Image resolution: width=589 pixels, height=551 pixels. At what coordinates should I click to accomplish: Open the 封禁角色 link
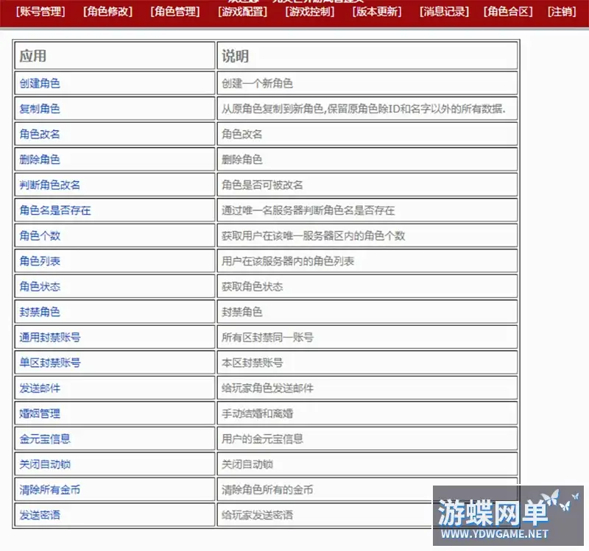pyautogui.click(x=40, y=312)
